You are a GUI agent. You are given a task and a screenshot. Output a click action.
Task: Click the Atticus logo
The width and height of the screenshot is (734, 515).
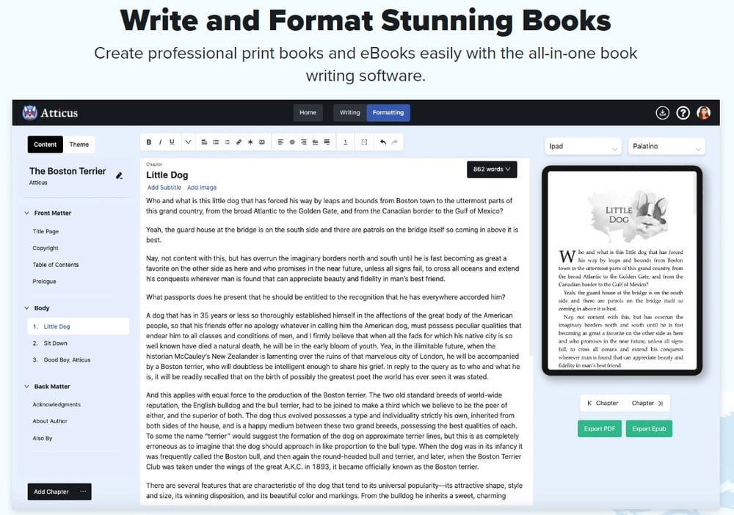pyautogui.click(x=50, y=113)
